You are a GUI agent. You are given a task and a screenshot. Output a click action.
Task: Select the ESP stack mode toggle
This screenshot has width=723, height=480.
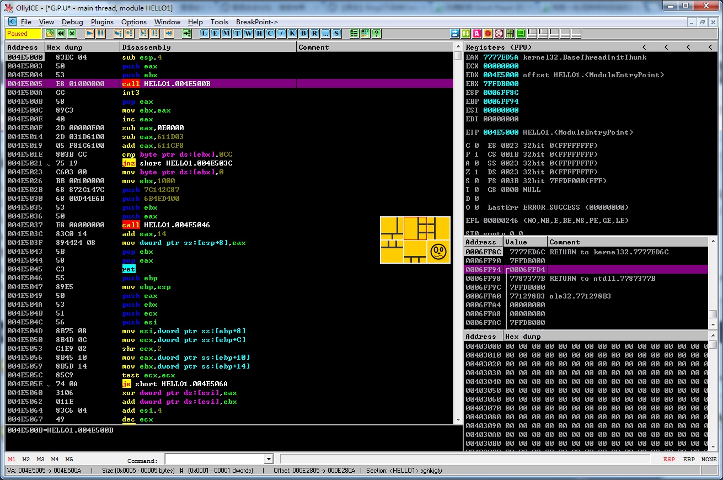(x=668, y=459)
